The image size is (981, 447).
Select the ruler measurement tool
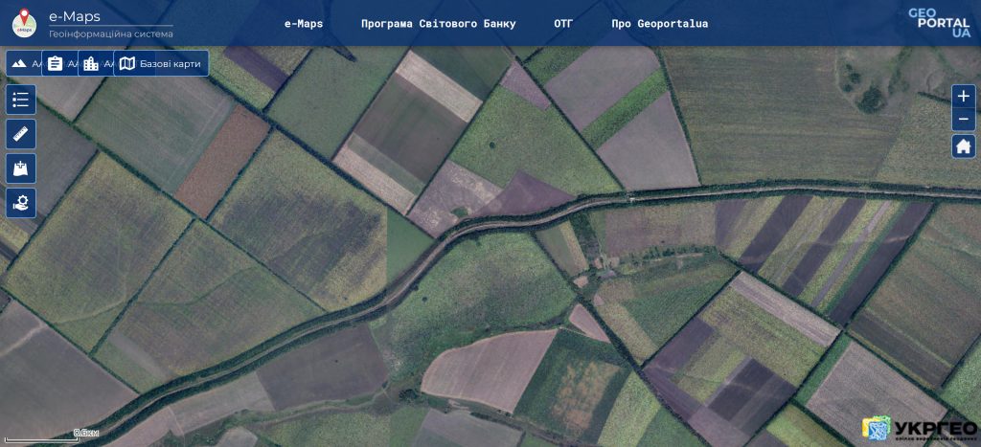pos(21,134)
